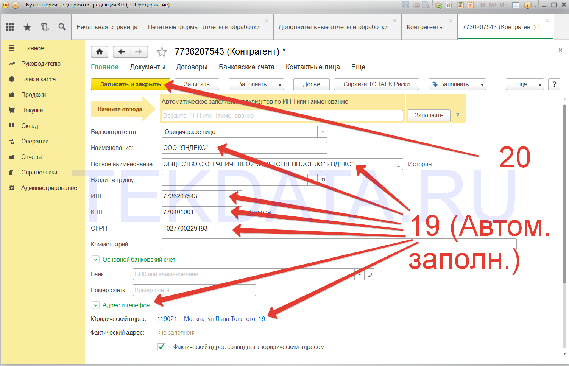Open the Банковские счета form tab
This screenshot has width=569, height=366.
(246, 67)
